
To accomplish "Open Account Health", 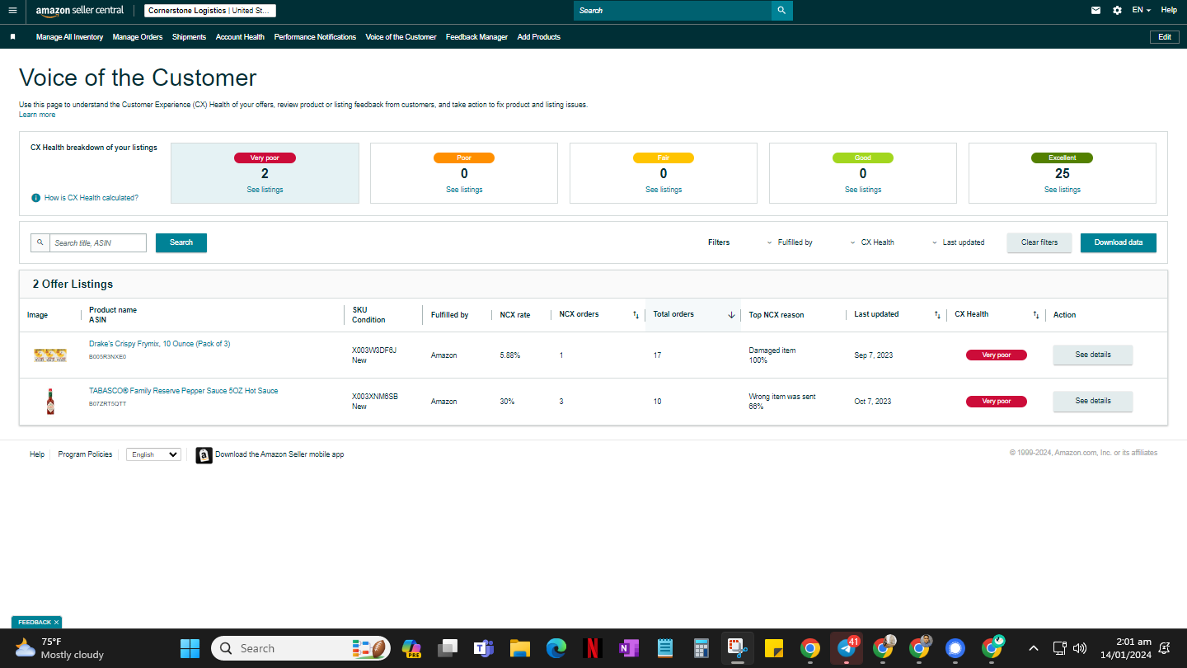I will click(x=240, y=37).
